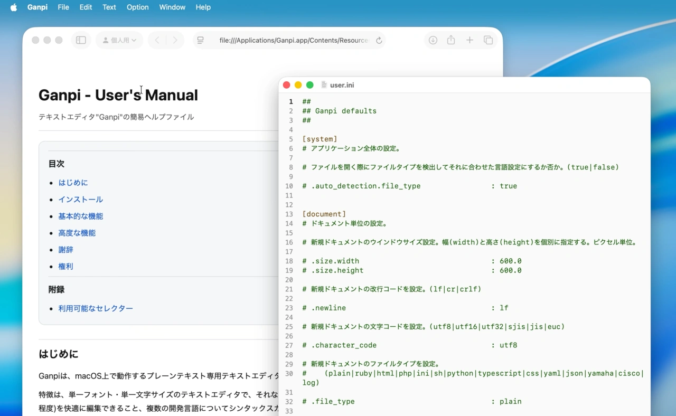
Task: Open the 個人用 profile dropdown
Action: pyautogui.click(x=119, y=40)
